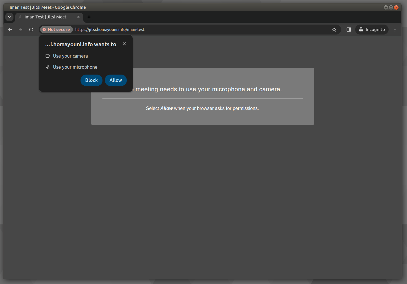
Task: Toggle the Chrome side panel
Action: pyautogui.click(x=348, y=30)
